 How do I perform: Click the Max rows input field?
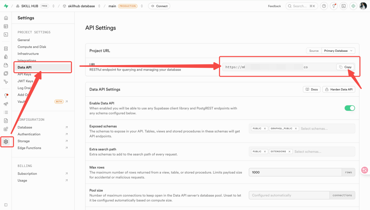tap(295, 172)
